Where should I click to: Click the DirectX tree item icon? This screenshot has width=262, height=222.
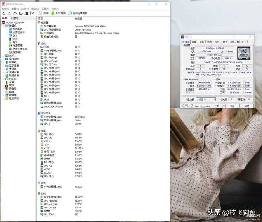[7, 79]
